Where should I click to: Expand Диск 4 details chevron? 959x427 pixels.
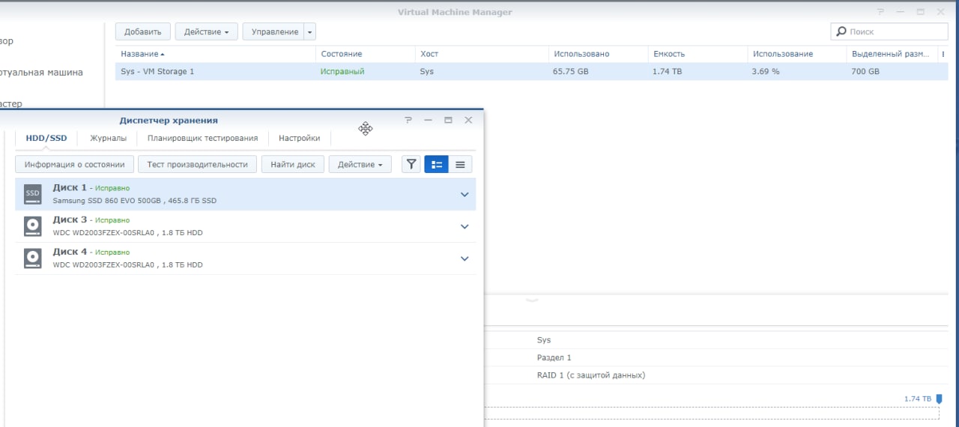coord(465,259)
